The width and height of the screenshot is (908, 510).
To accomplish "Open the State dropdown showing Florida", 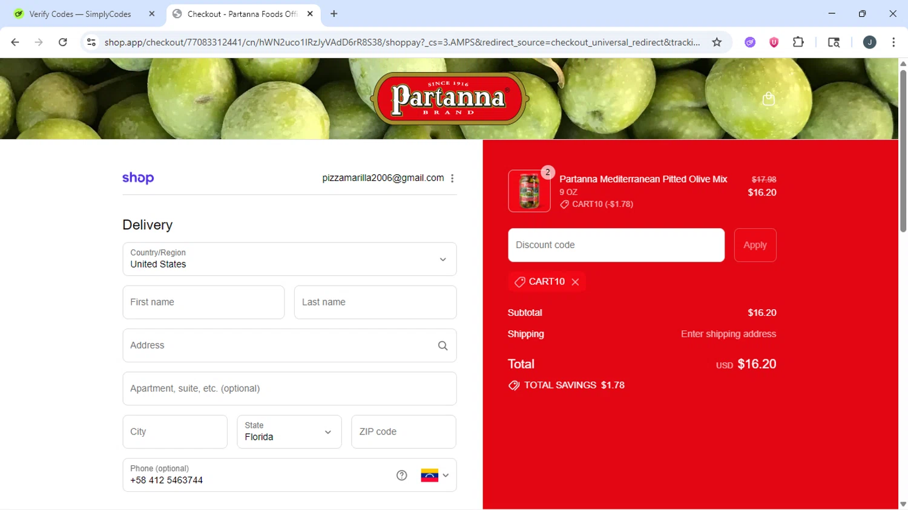I will pyautogui.click(x=289, y=432).
